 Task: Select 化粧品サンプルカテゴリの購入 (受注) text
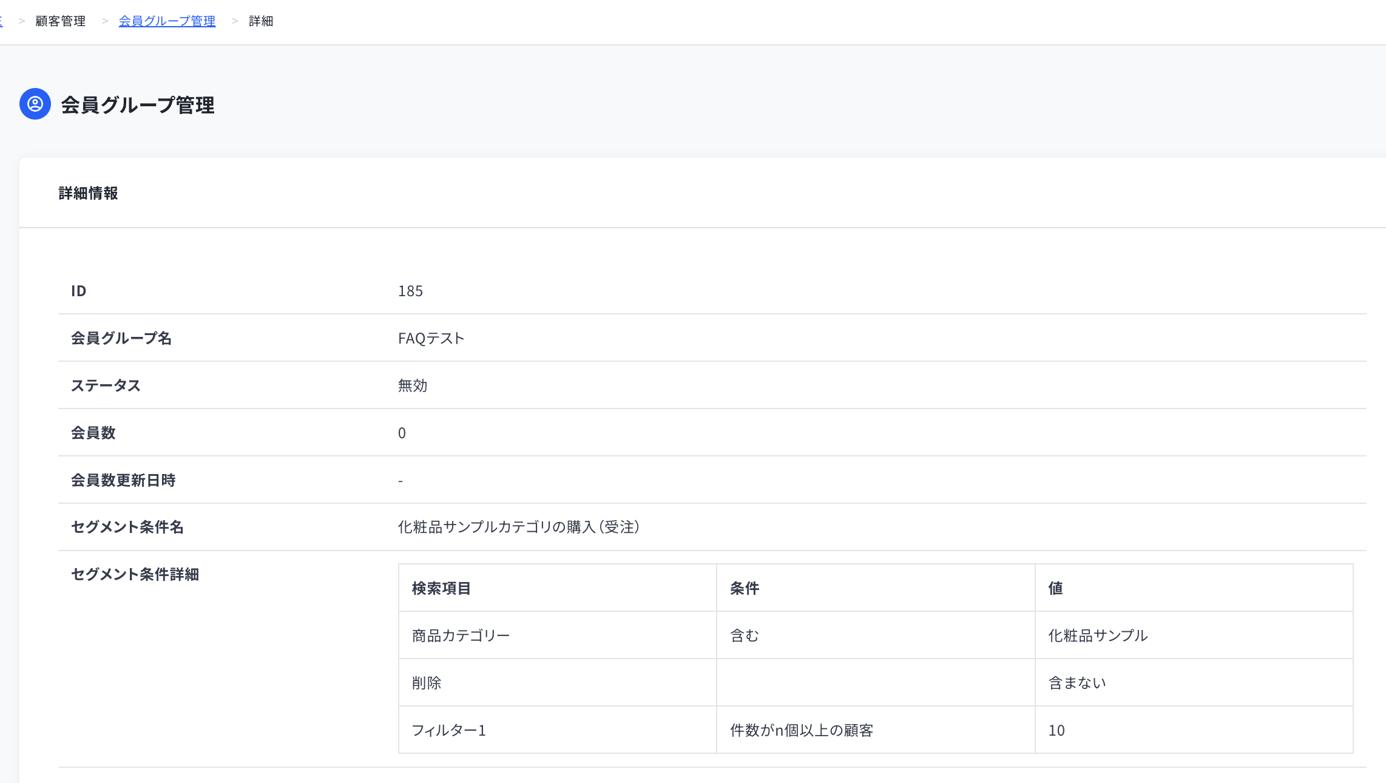coord(518,527)
